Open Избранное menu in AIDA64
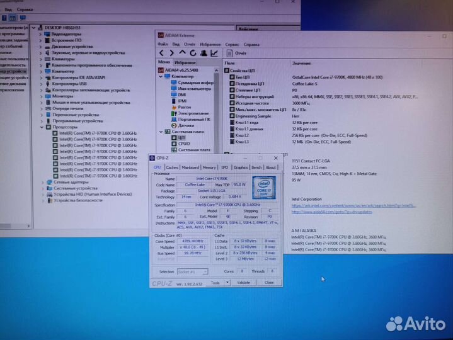453x340 pixels. tap(210, 45)
